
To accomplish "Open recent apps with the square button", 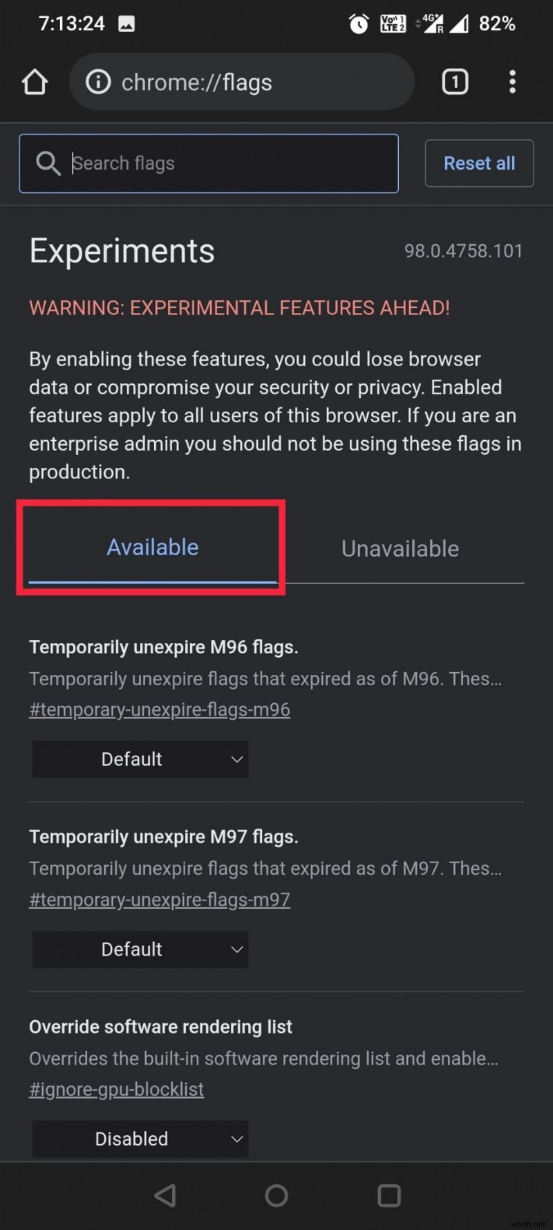I will pyautogui.click(x=388, y=1194).
